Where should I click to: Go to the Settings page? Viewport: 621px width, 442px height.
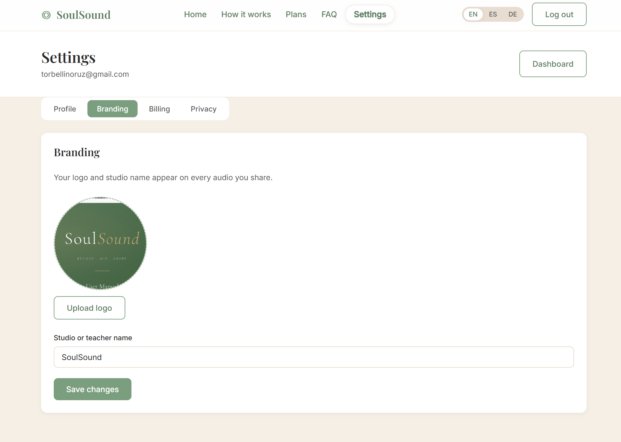tap(369, 14)
